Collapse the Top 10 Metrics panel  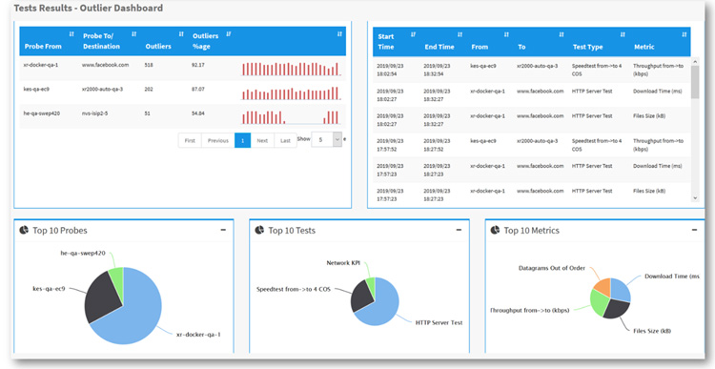pyautogui.click(x=694, y=230)
